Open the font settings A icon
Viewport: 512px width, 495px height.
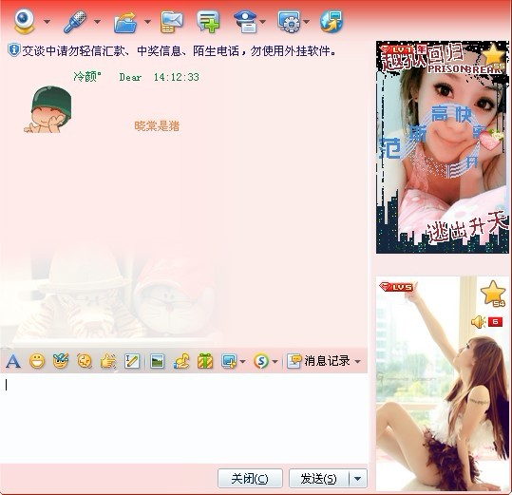pyautogui.click(x=13, y=361)
